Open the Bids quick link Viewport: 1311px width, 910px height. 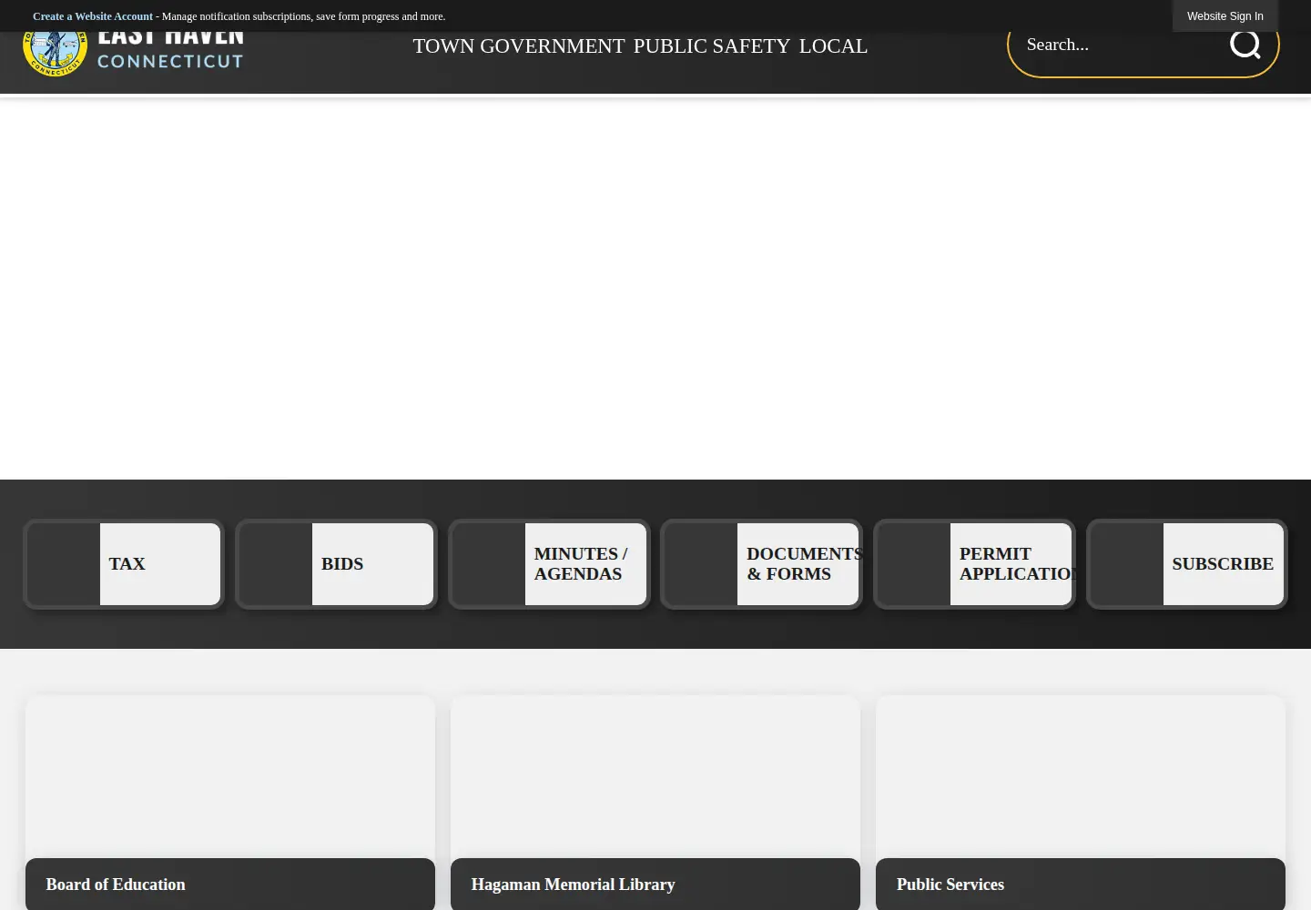coord(336,564)
